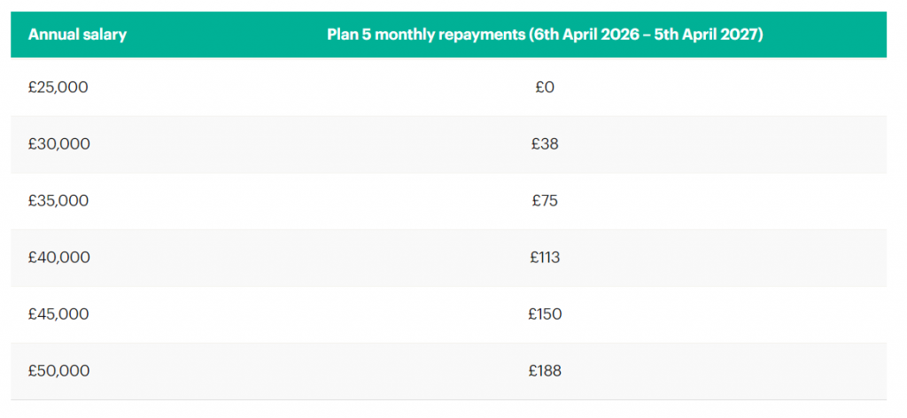Click the £113 monthly repayment value

coord(545,257)
